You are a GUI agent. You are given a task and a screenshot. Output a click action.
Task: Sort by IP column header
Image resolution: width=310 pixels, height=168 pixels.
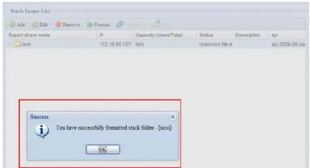(x=101, y=35)
